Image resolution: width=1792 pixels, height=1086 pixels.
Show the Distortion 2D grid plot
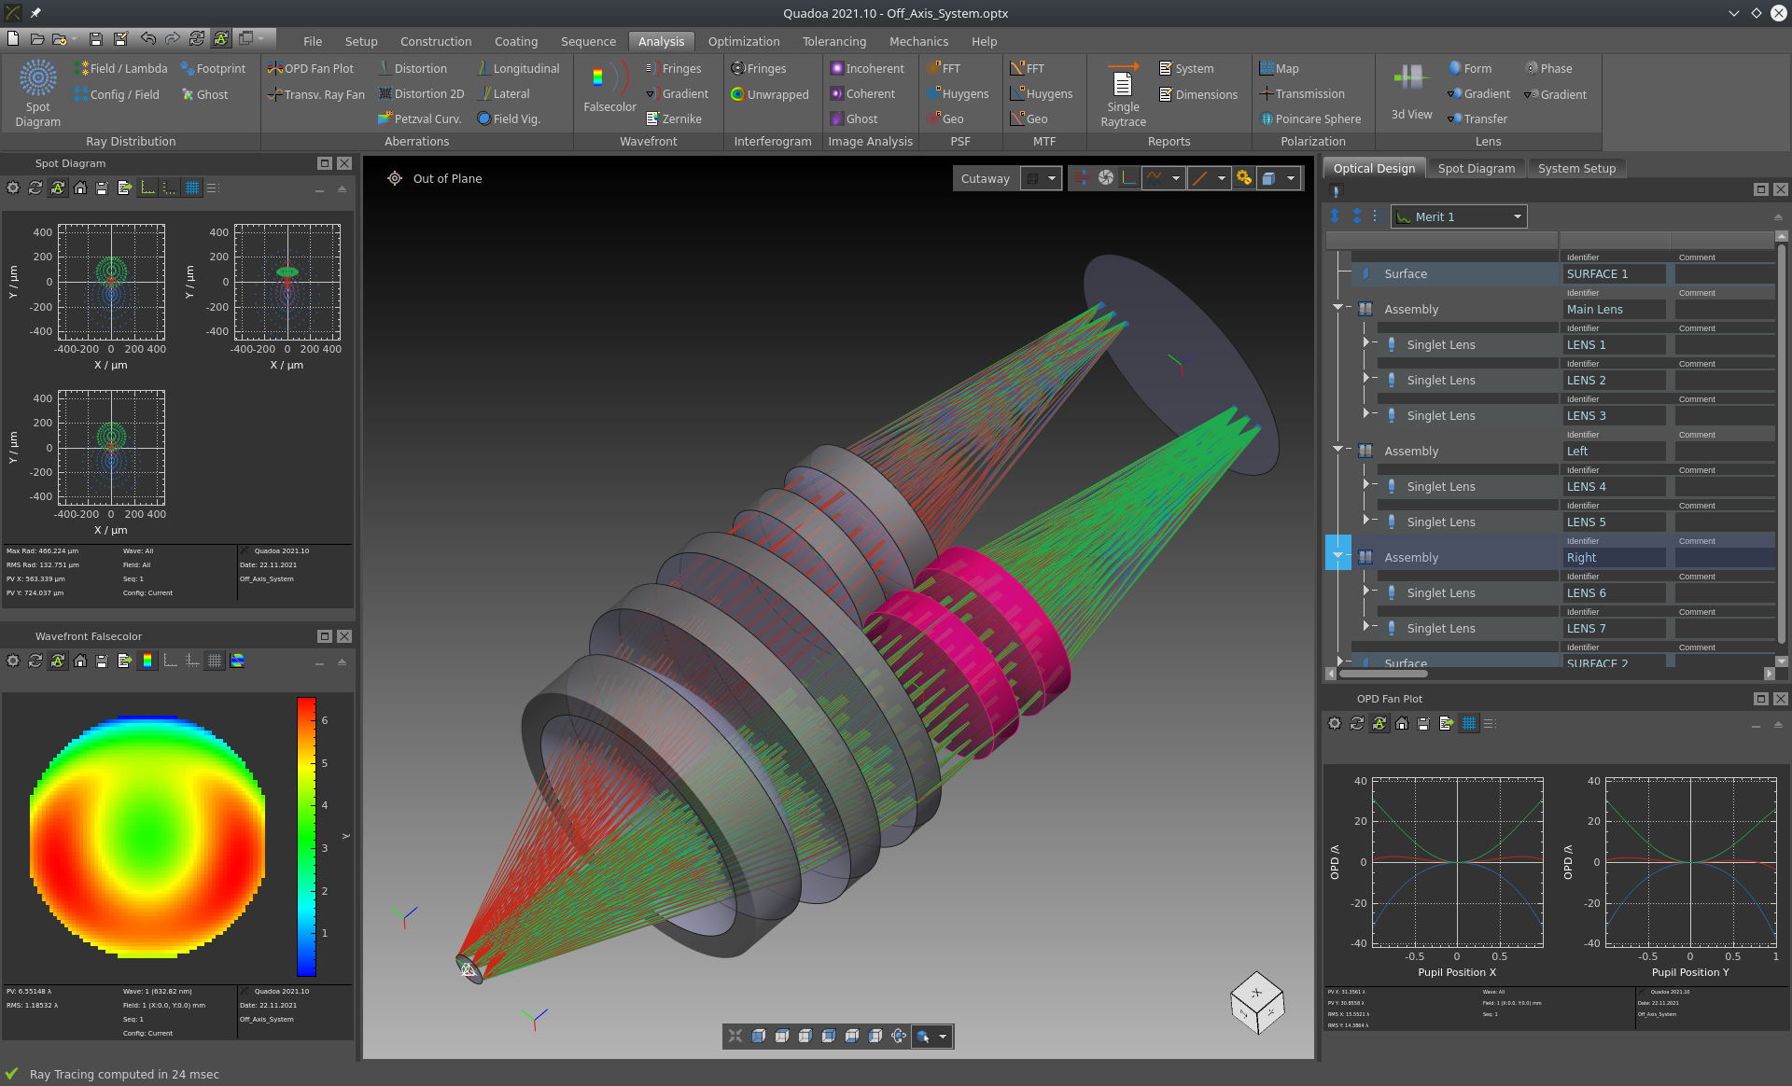[x=420, y=93]
